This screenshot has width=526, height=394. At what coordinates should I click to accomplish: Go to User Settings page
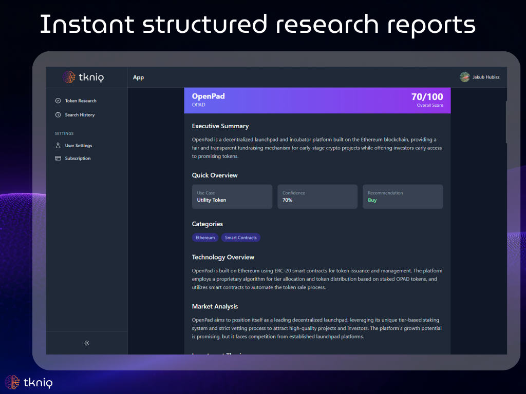point(79,146)
